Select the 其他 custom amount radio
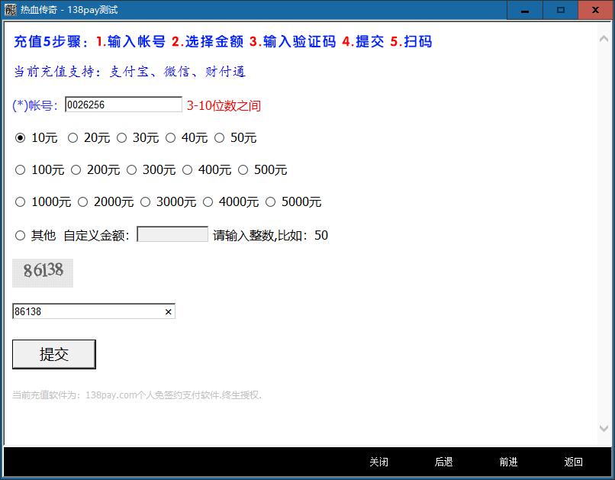Screen dimensions: 615x480 pyautogui.click(x=20, y=236)
